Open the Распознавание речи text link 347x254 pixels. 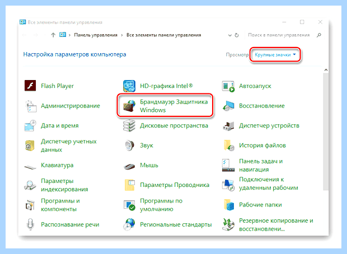(x=70, y=224)
